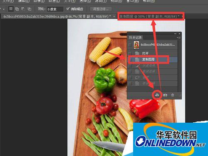The height and width of the screenshot is (156, 208).
Task: Click the 羽化 feather input field
Action: point(55,9)
